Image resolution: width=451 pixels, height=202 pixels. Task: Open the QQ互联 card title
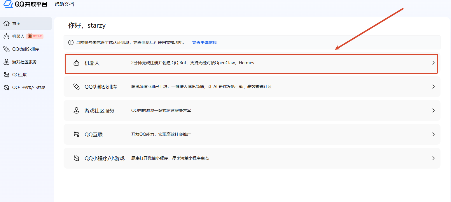point(94,135)
